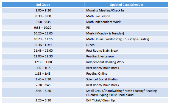170x105 pixels.
Task: Click the Exit Ticket/ Clean Up entry
Action: coord(126,100)
